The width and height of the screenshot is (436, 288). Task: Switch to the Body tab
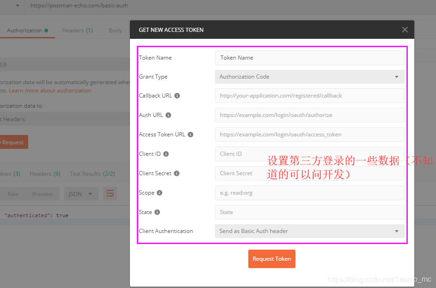pyautogui.click(x=116, y=31)
